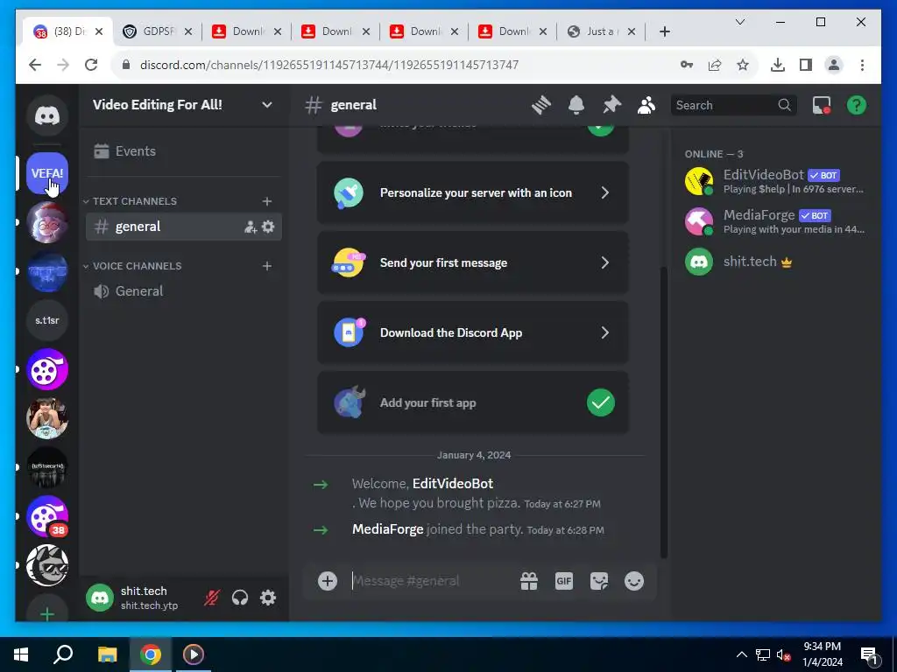The height and width of the screenshot is (672, 897).
Task: Click the Message #general input field
Action: pos(432,581)
